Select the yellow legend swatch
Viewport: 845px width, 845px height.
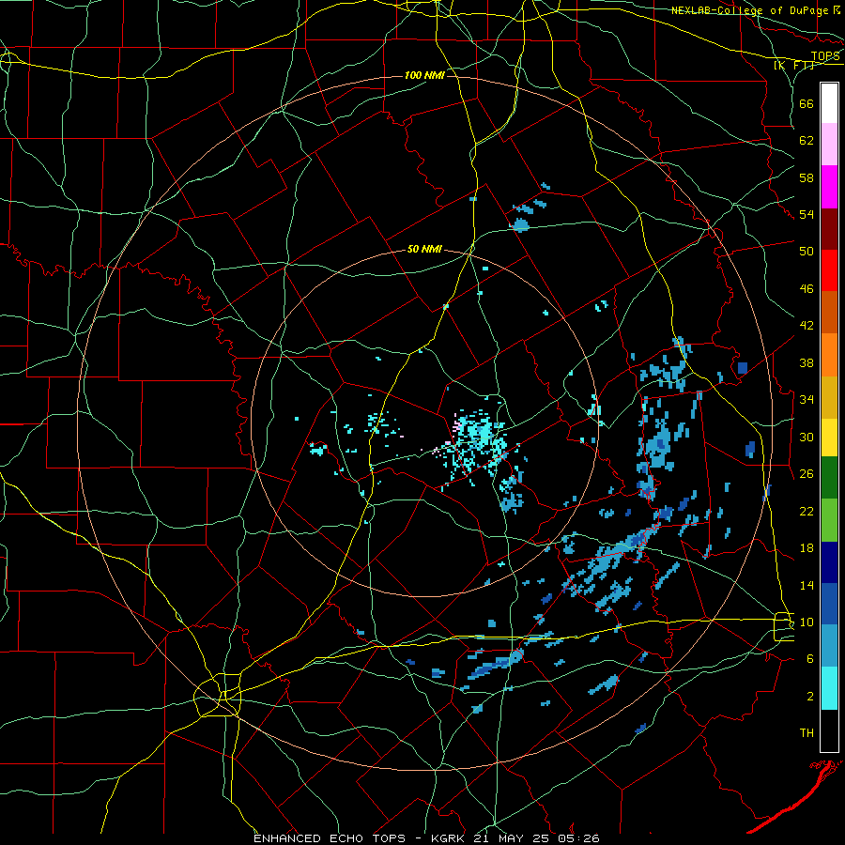pos(829,438)
